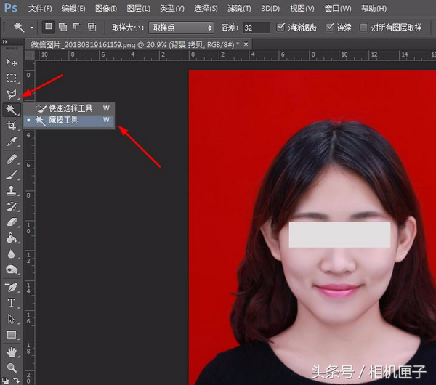Select the Move tool

pyautogui.click(x=12, y=62)
